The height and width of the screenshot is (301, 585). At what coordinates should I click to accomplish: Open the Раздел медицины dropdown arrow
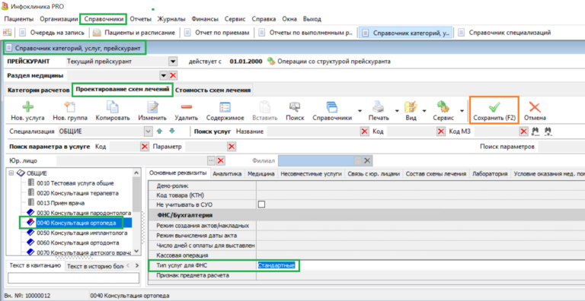click(x=164, y=75)
